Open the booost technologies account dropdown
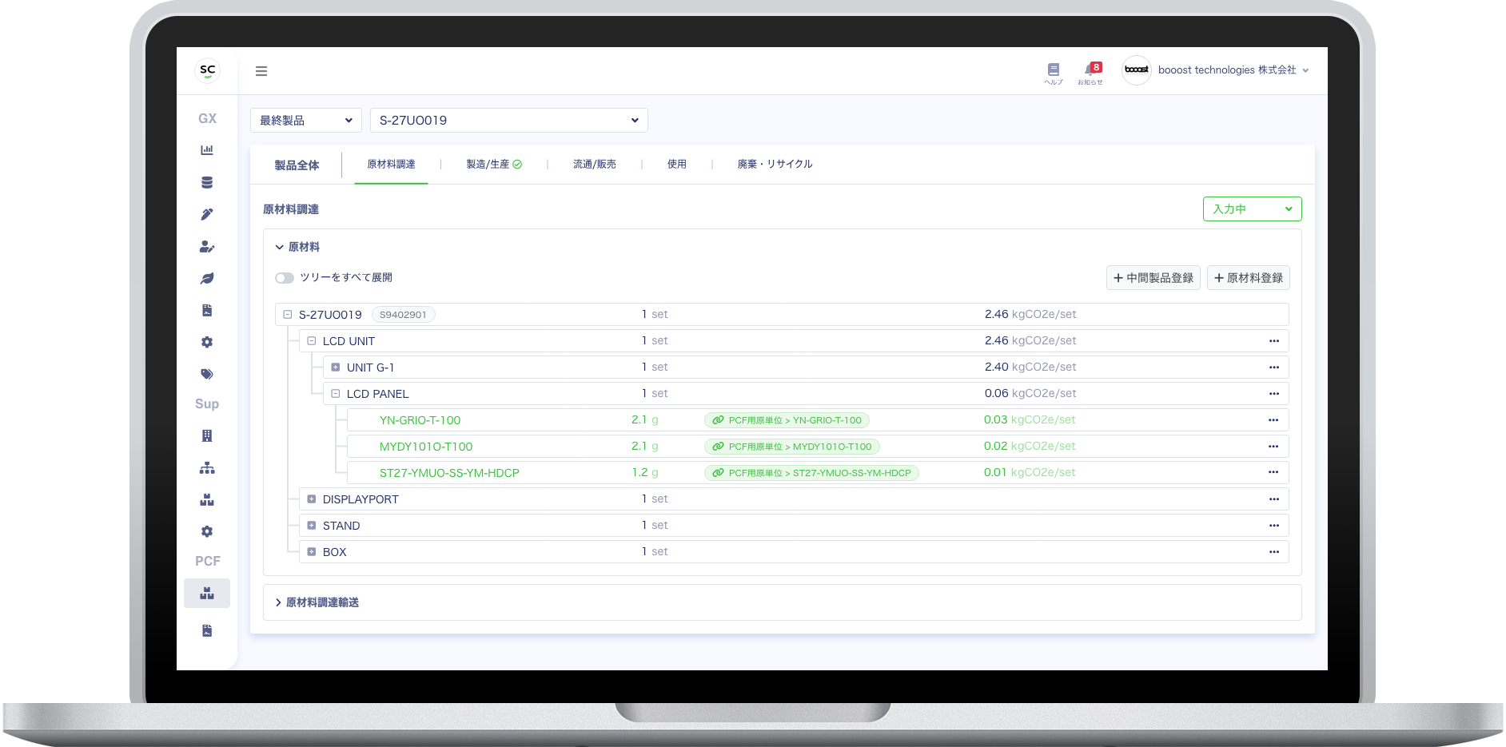1506x747 pixels. [1233, 70]
